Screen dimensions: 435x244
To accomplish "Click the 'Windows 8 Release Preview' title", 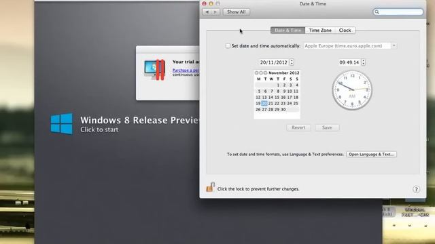I will point(139,120).
